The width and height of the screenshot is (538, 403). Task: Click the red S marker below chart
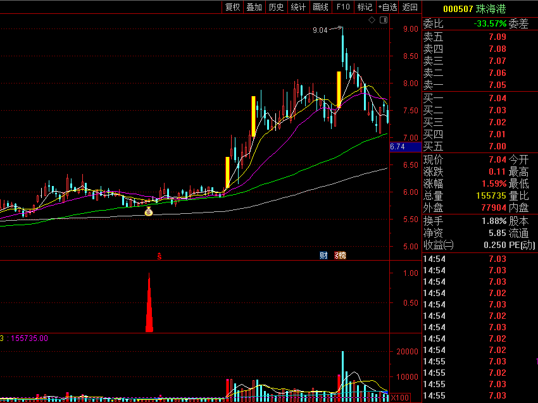click(x=160, y=256)
